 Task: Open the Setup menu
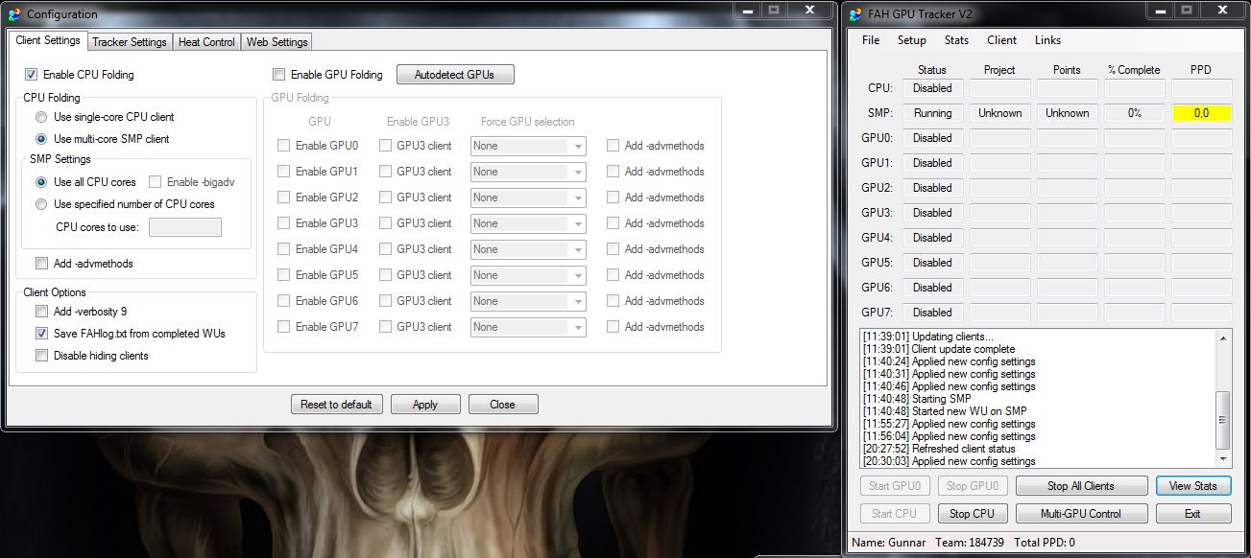[x=911, y=40]
